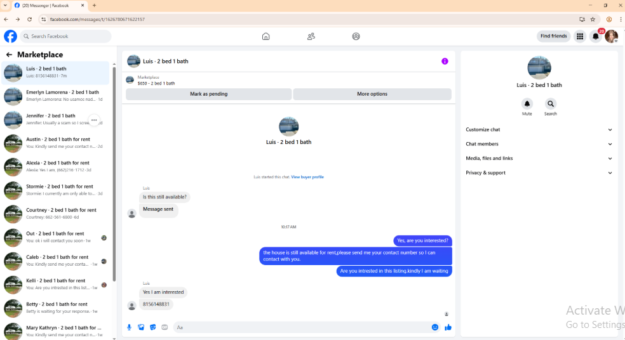The height and width of the screenshot is (340, 625).
Task: Click the "Yes I am interested" message
Action: click(x=163, y=292)
